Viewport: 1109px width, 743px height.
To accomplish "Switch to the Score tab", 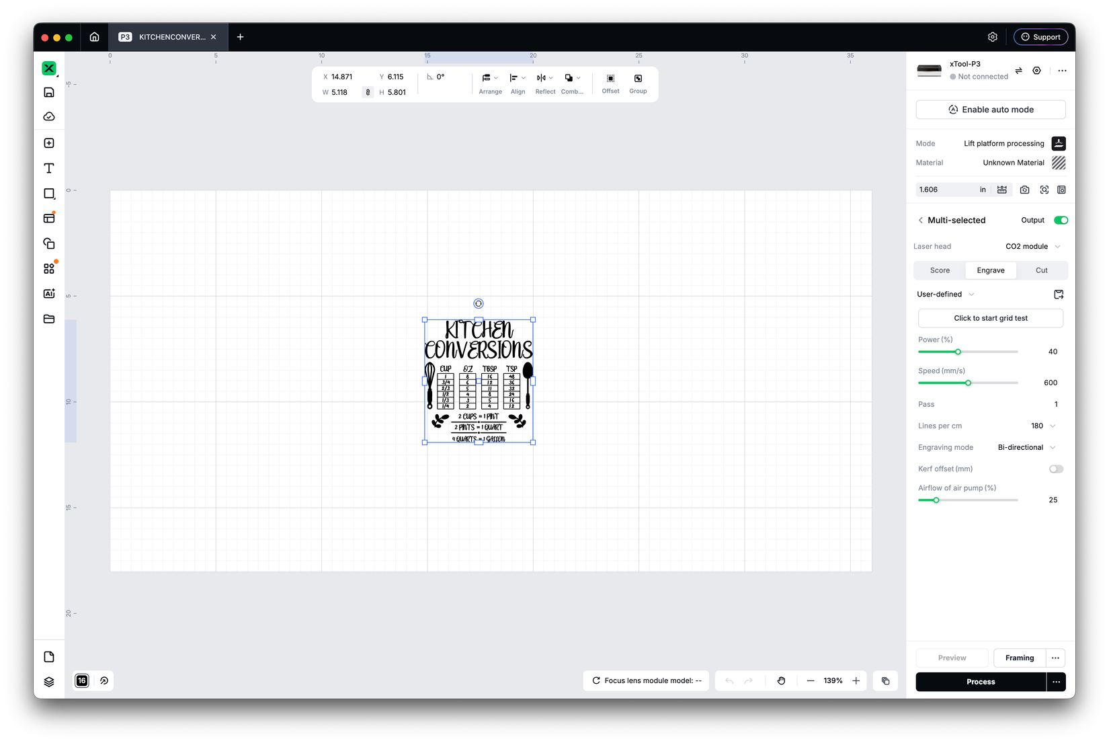I will [940, 270].
